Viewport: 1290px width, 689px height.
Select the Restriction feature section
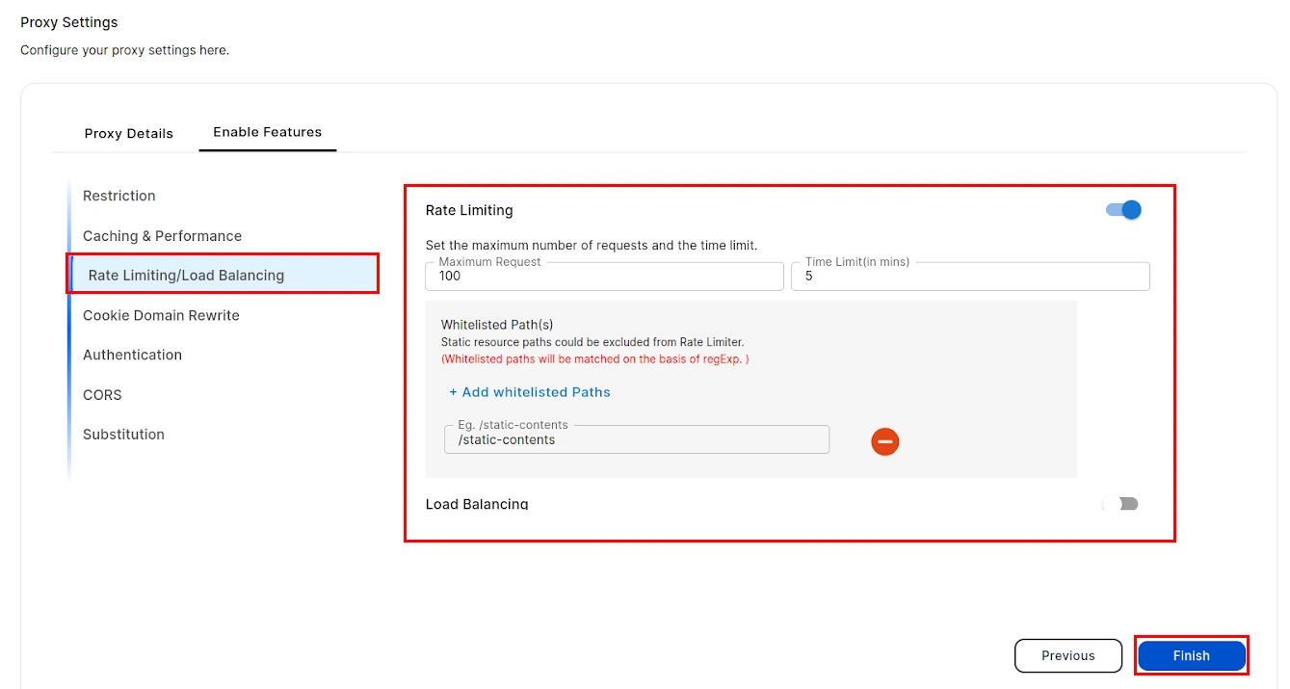coord(118,196)
